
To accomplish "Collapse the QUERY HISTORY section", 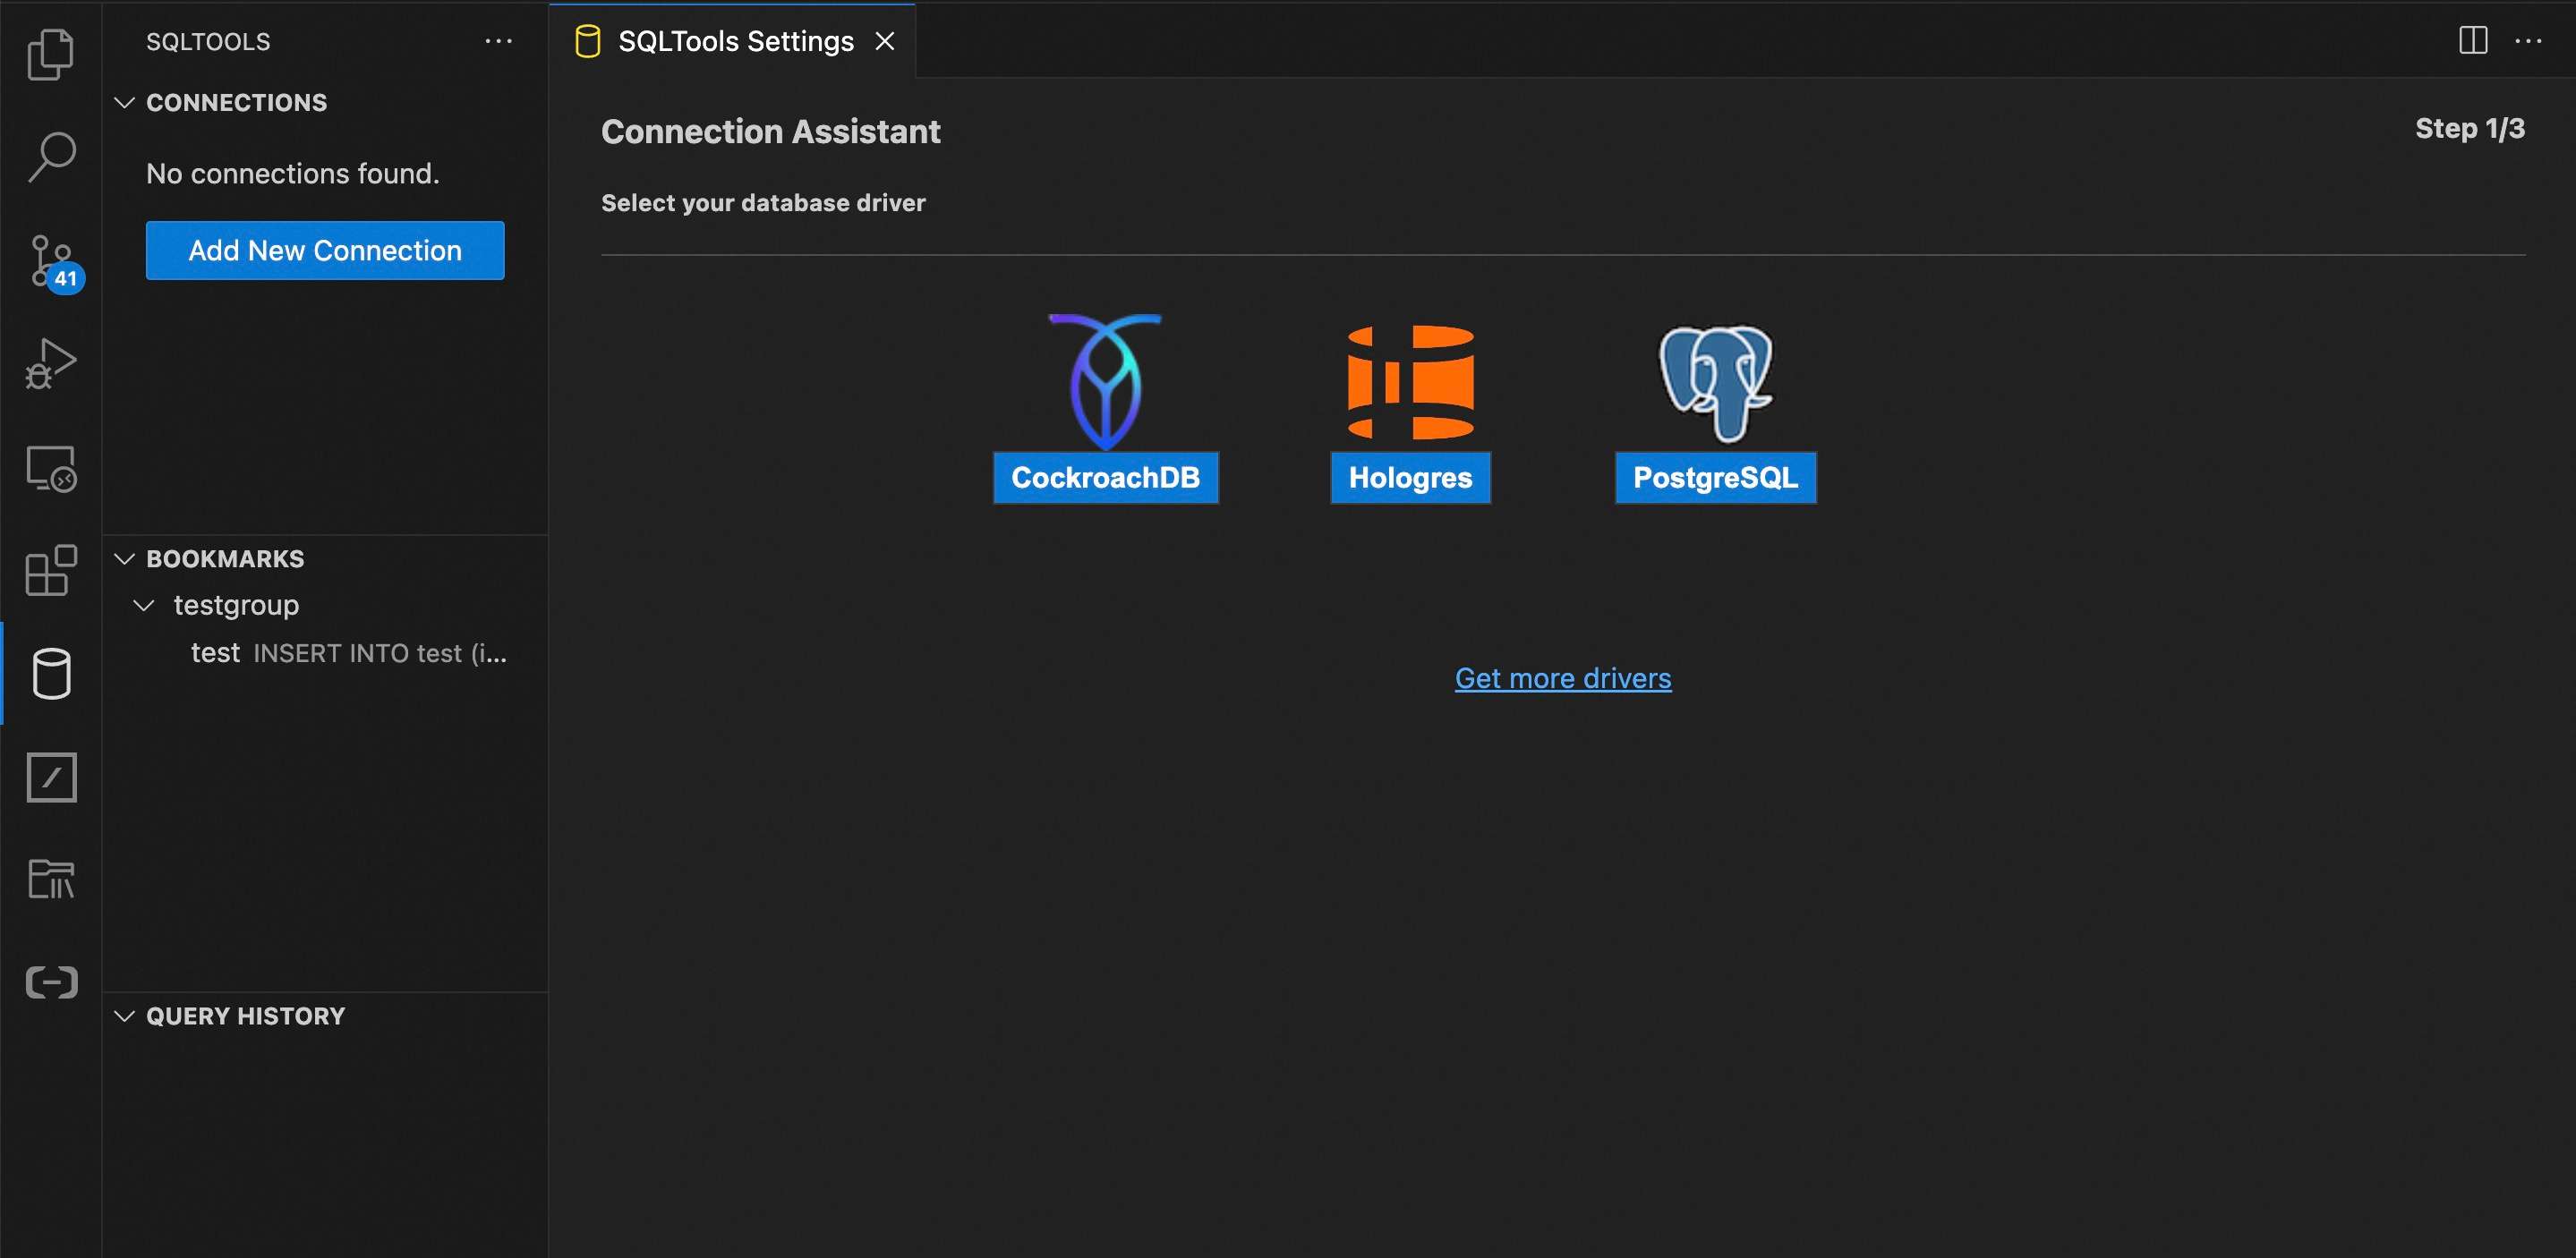I will pos(124,1016).
